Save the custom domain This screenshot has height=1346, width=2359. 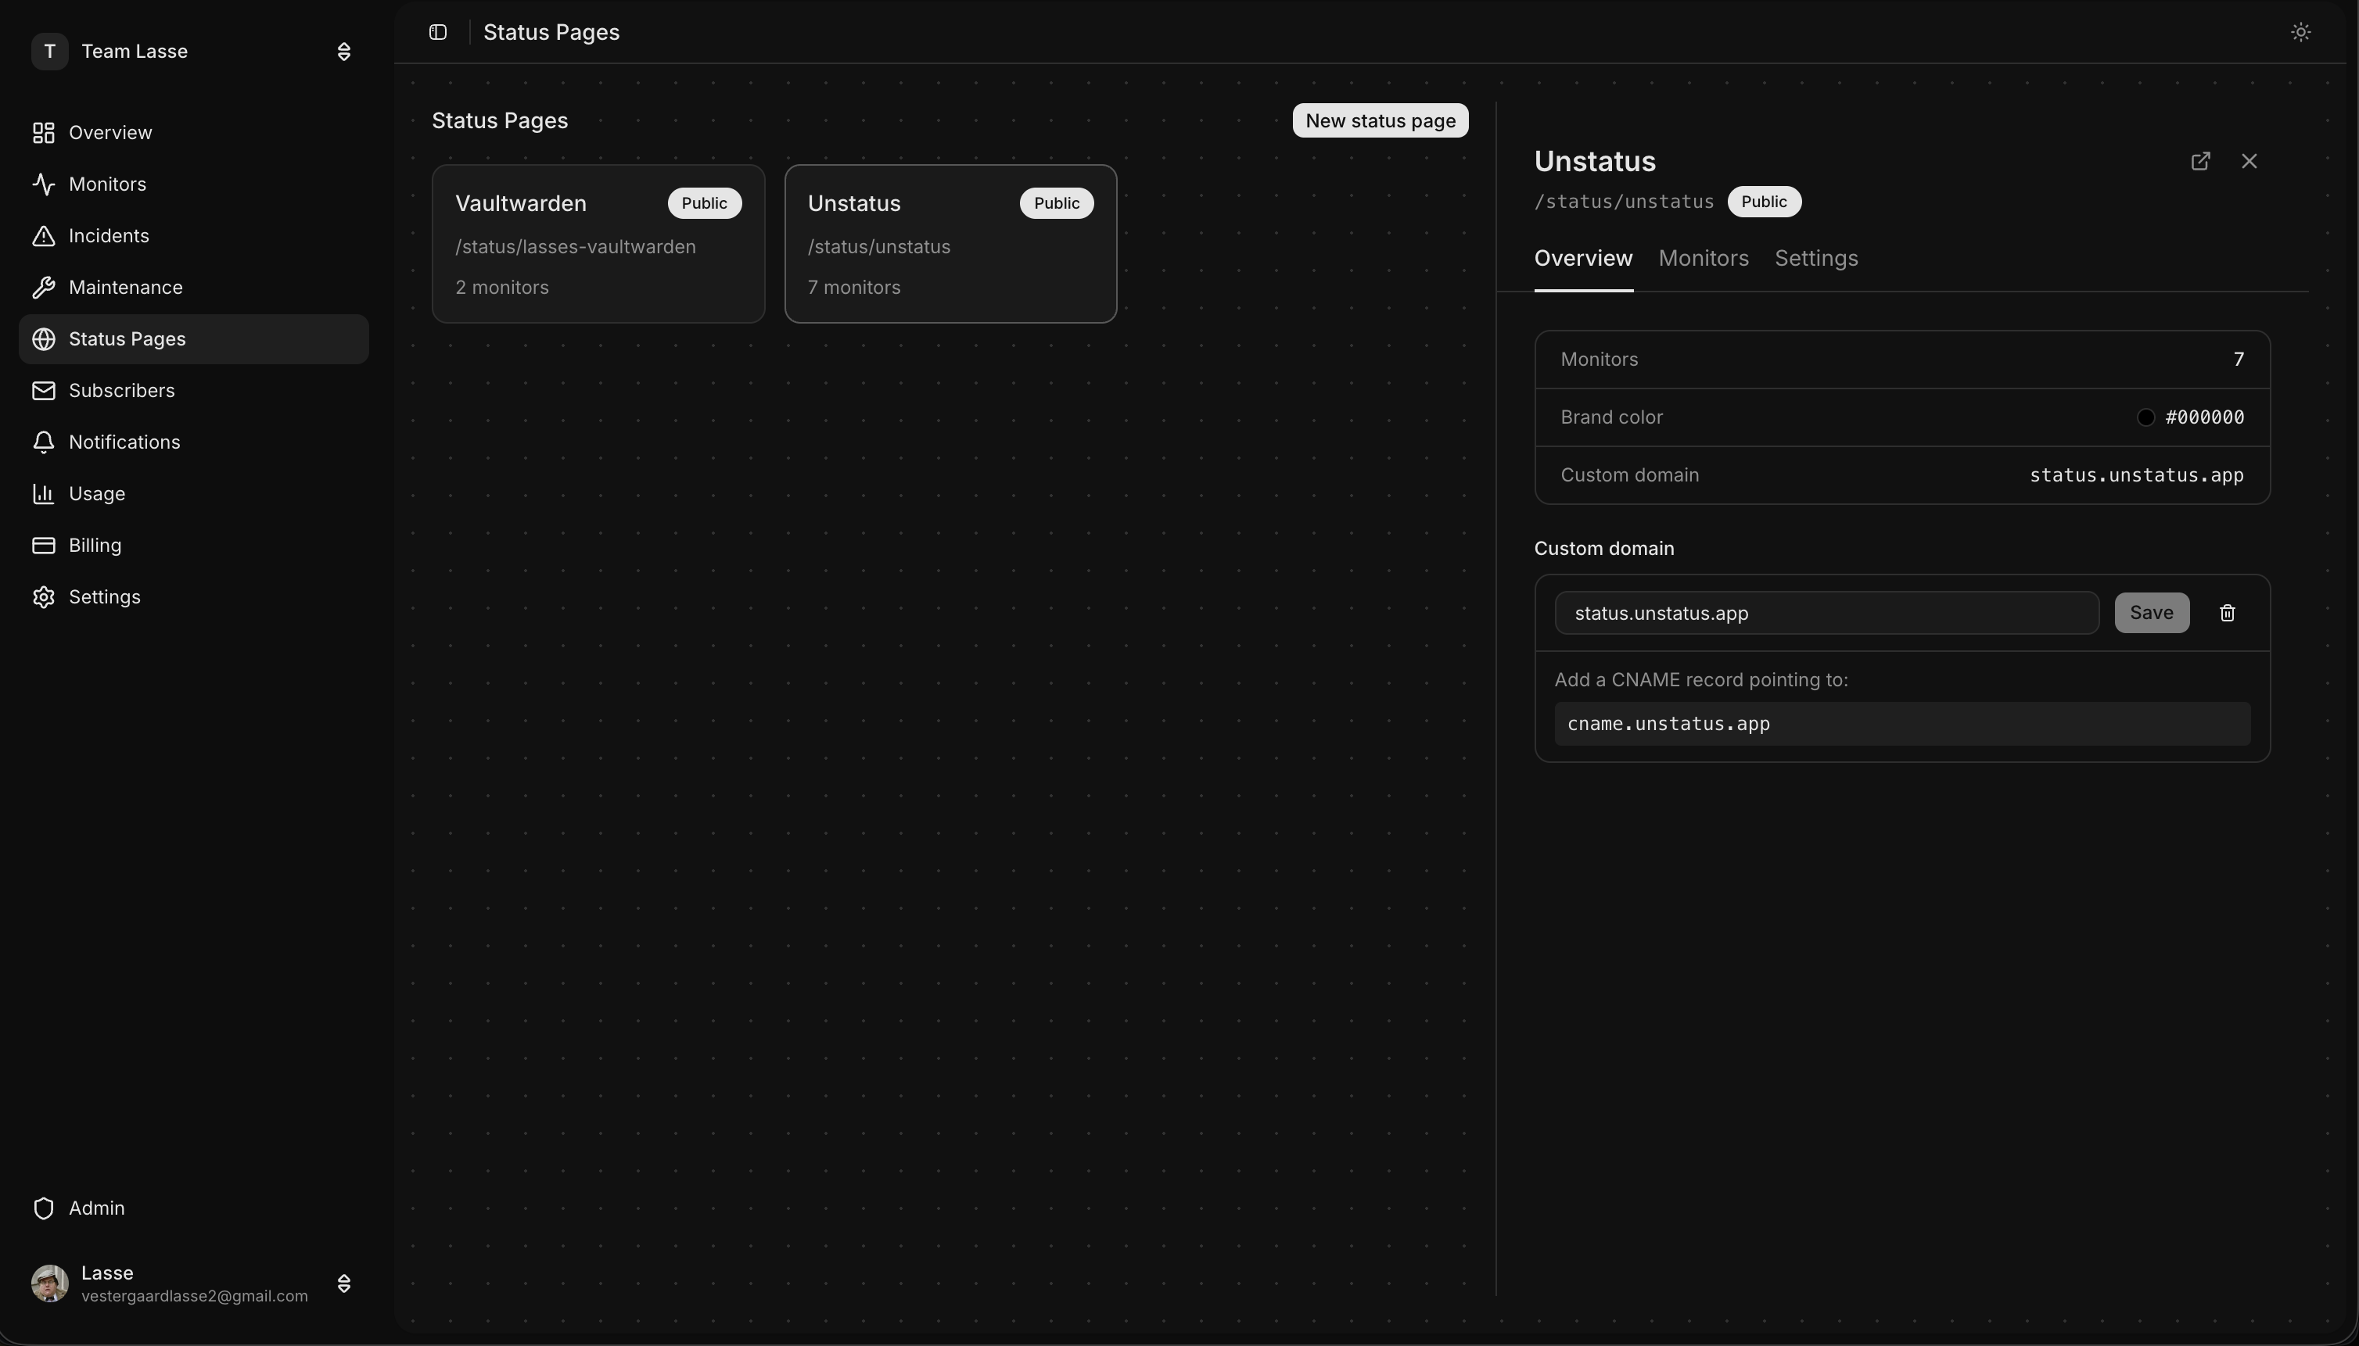pyautogui.click(x=2152, y=612)
